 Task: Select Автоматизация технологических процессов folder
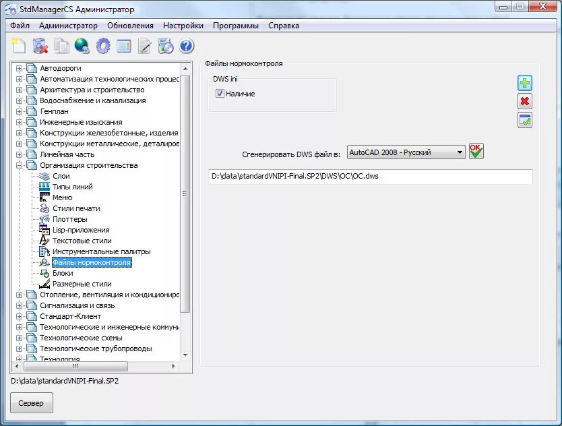109,79
